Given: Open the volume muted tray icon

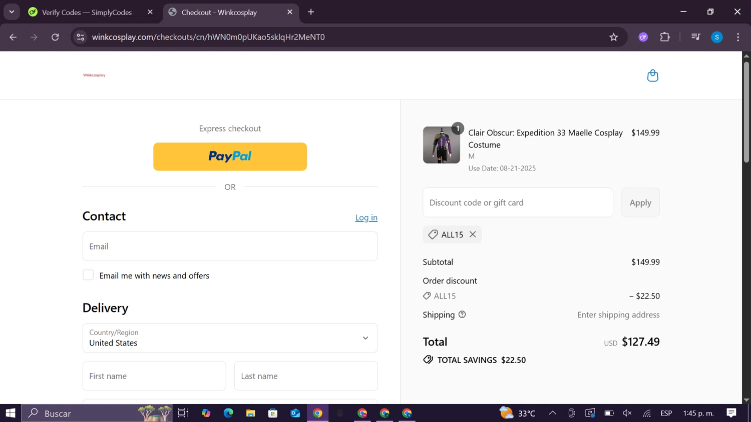Looking at the screenshot, I should 627,413.
